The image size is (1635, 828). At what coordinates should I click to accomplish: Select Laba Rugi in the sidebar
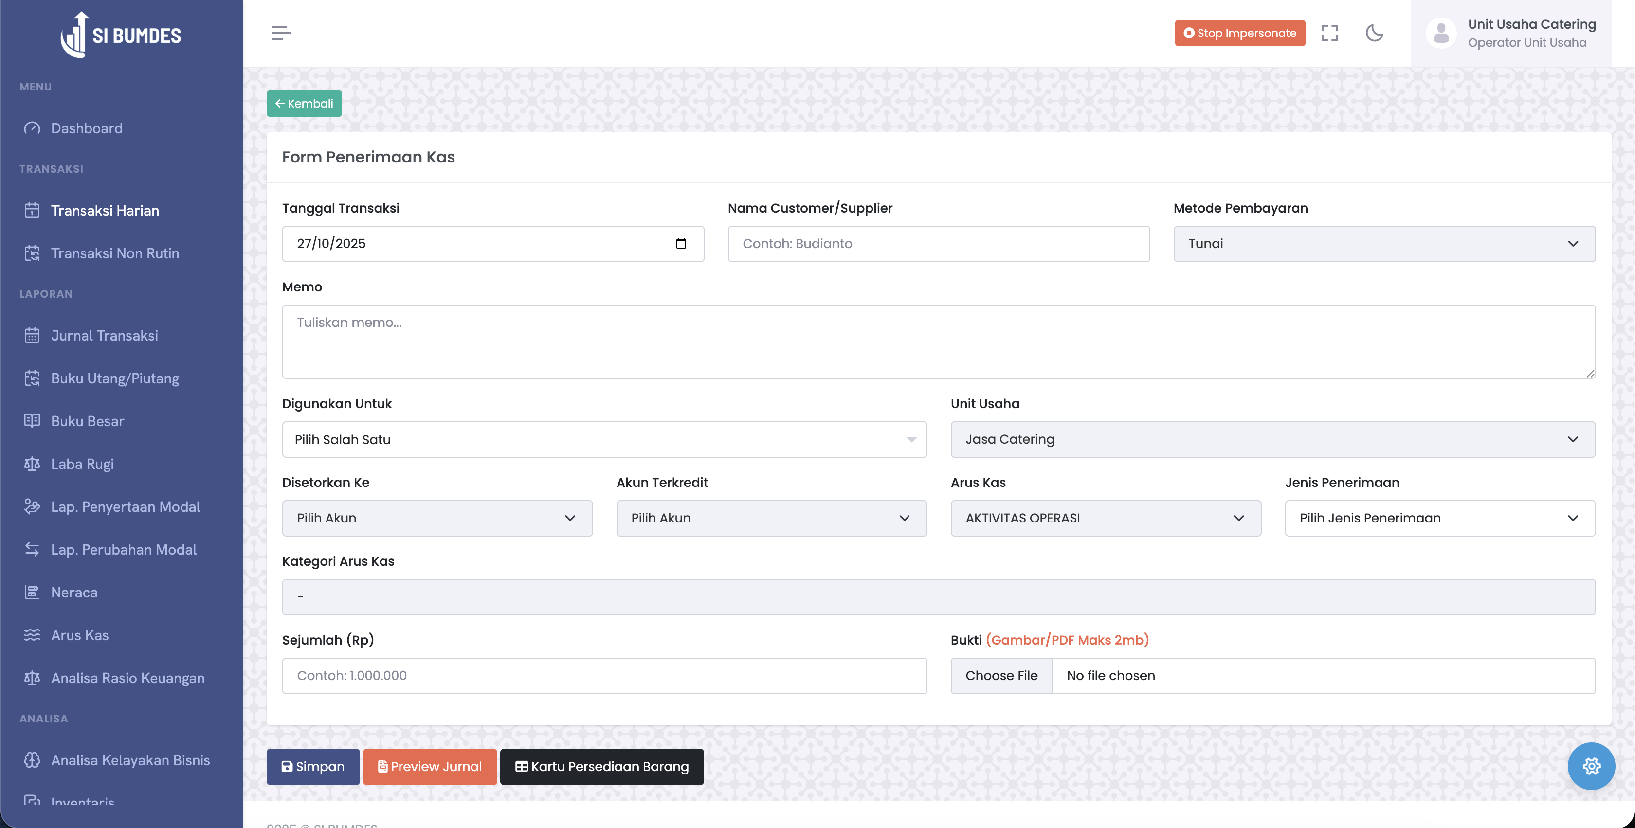(x=82, y=464)
